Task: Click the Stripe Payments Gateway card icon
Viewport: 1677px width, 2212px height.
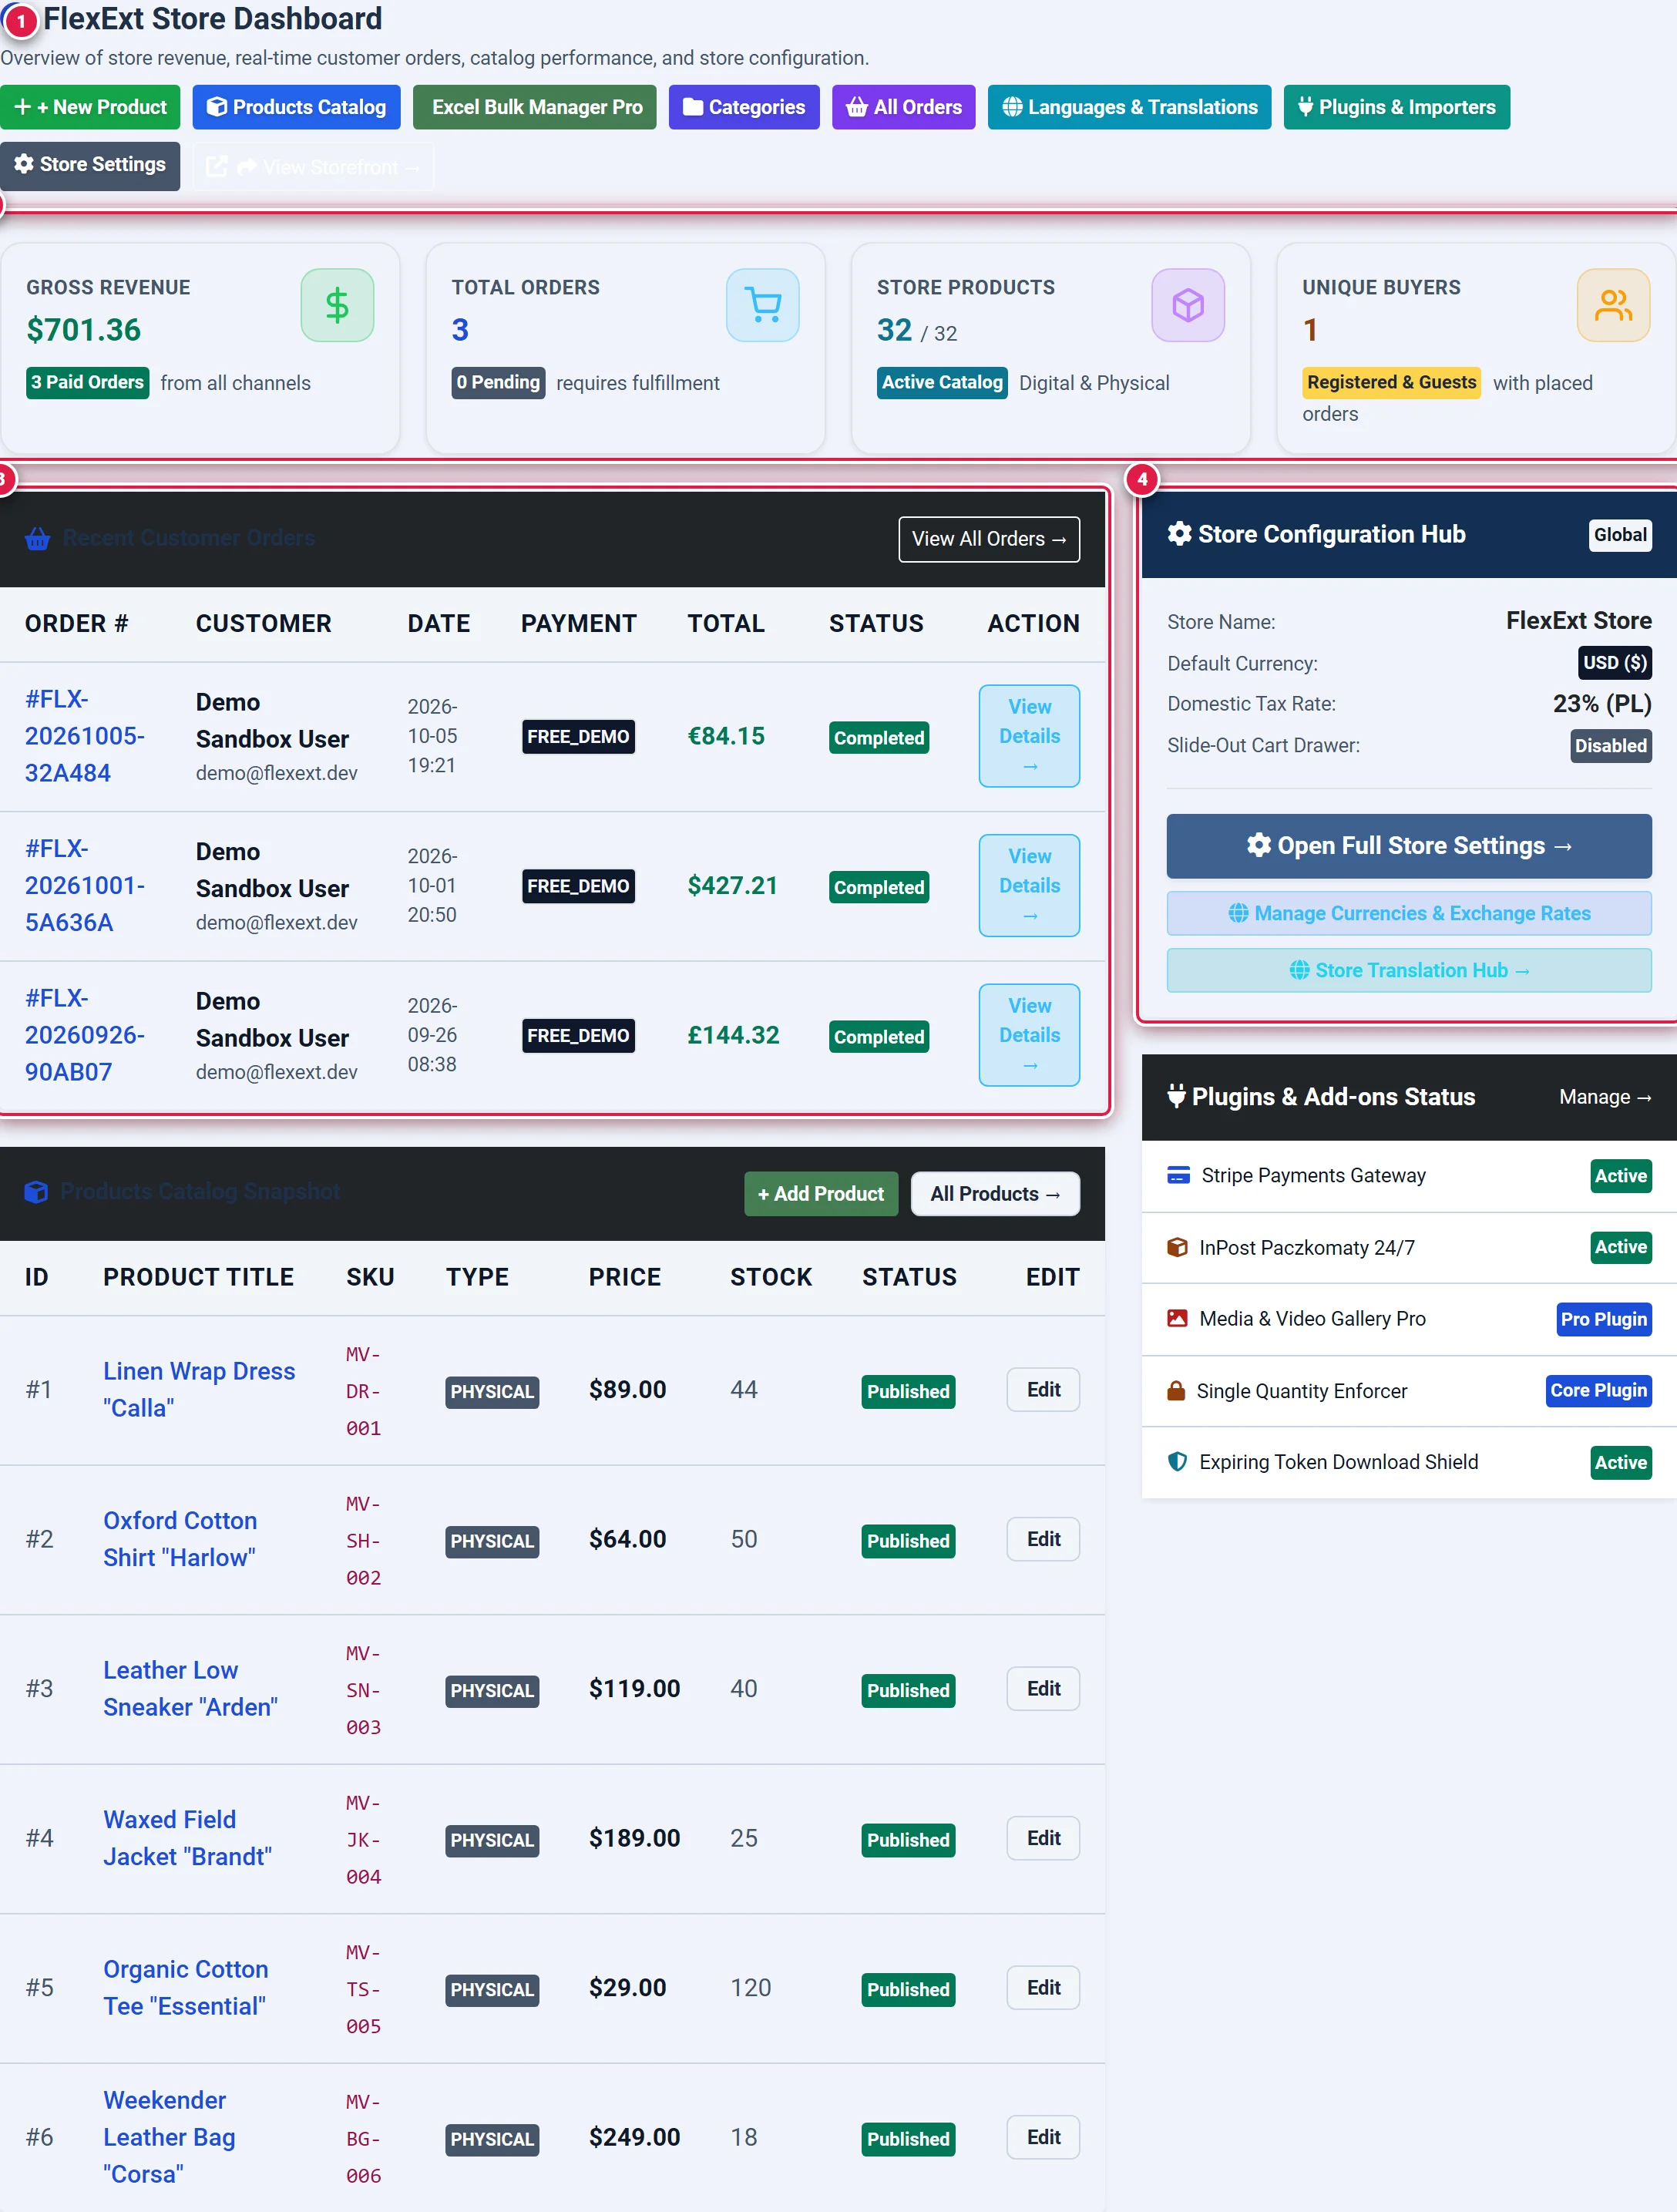Action: 1179,1175
